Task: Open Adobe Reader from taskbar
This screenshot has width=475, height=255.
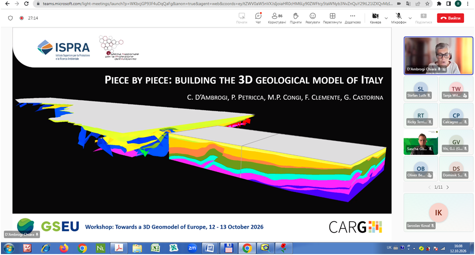Action: (119, 248)
